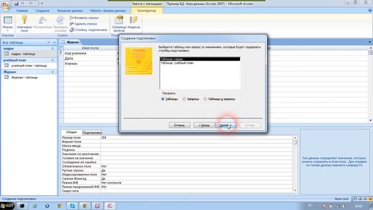Open the Windows start menu
The image size is (373, 210).
7,206
